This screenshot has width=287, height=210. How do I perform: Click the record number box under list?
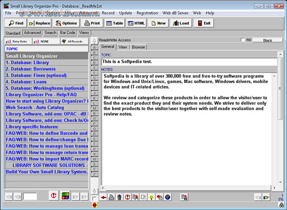click(x=30, y=196)
